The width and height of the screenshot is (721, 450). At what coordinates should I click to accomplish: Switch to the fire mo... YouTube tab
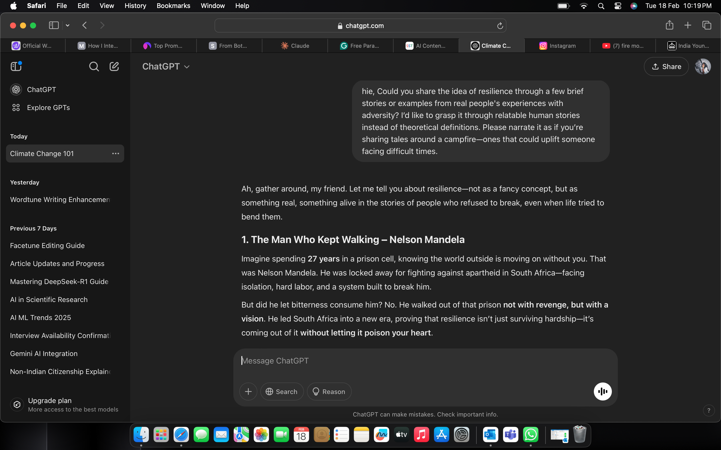tap(623, 46)
